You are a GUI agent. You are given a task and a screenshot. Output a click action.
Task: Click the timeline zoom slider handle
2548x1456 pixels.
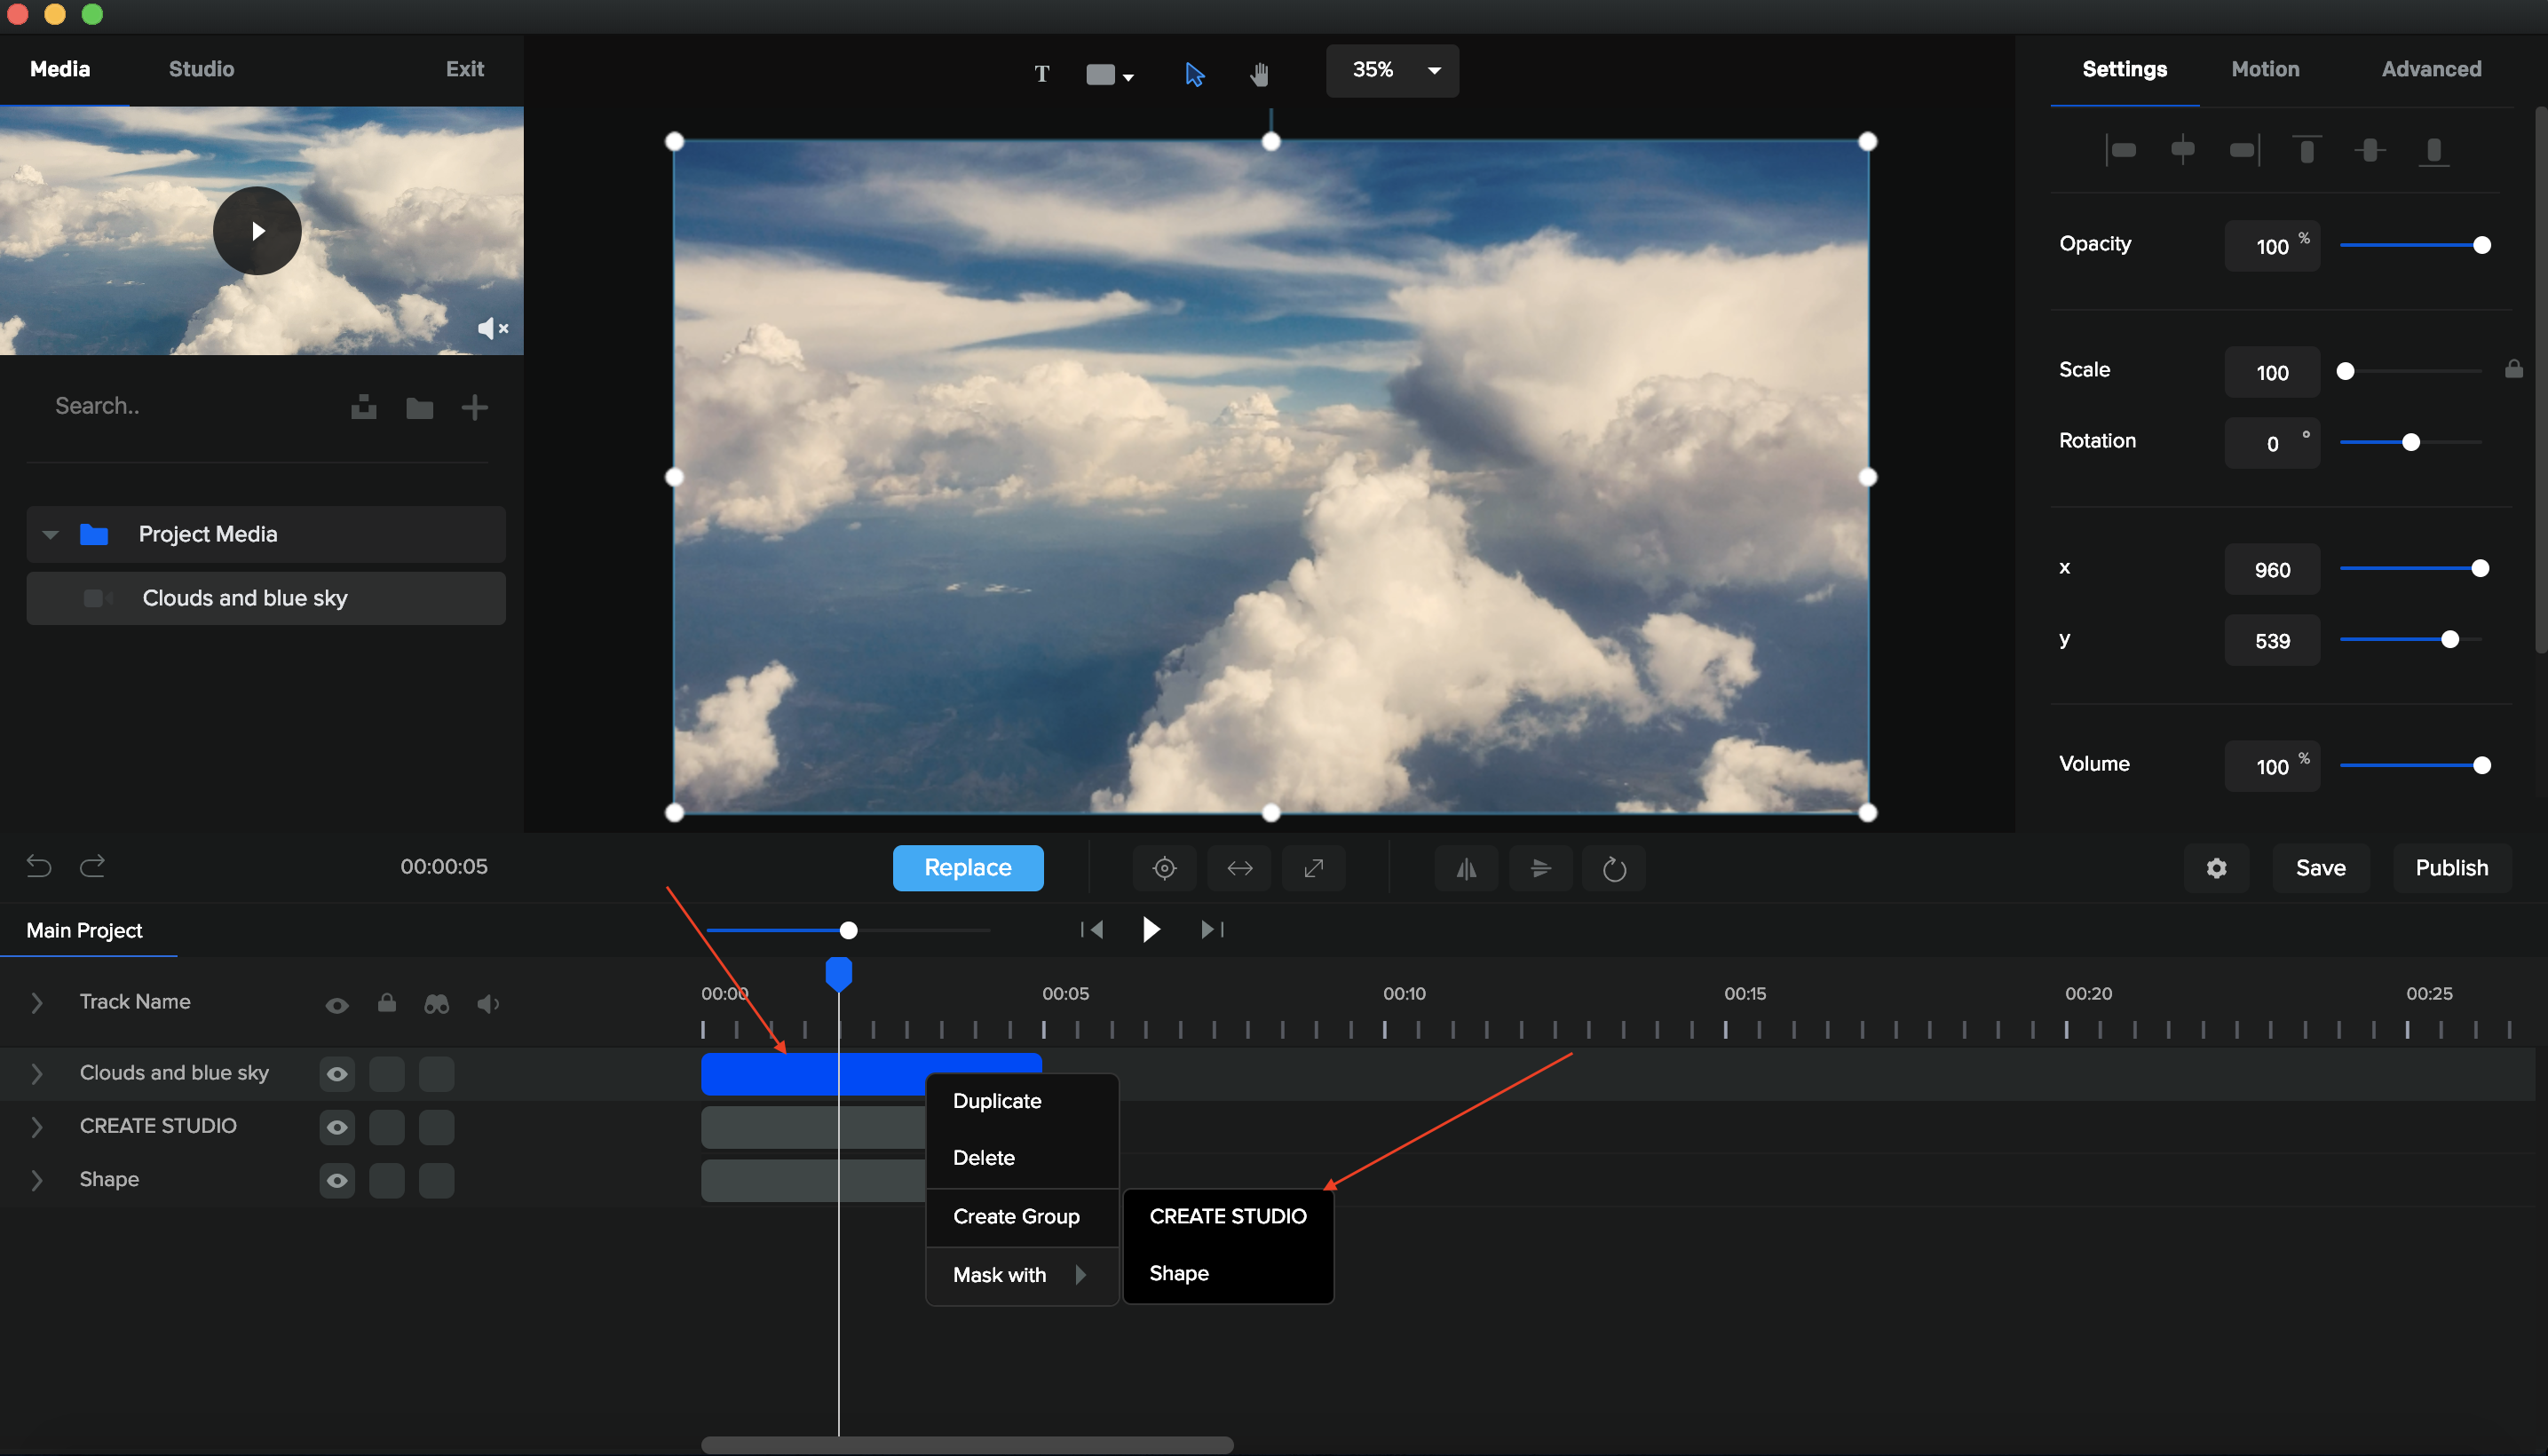(848, 931)
